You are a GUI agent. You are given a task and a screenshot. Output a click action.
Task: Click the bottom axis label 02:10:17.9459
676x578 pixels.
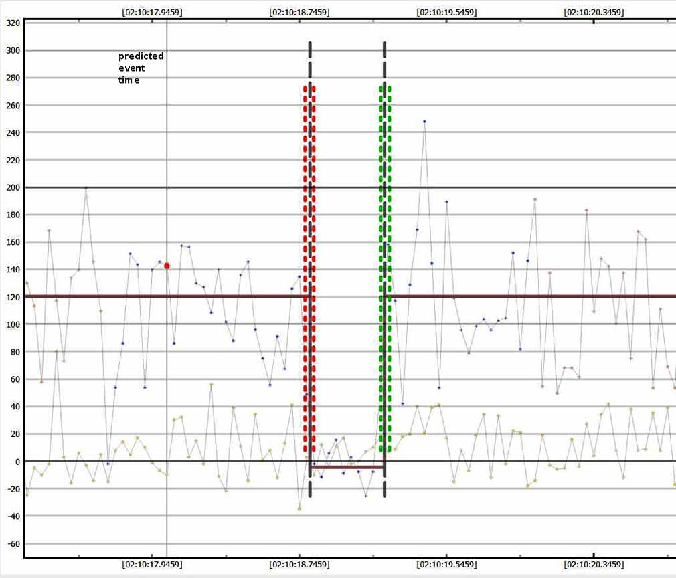[x=152, y=565]
